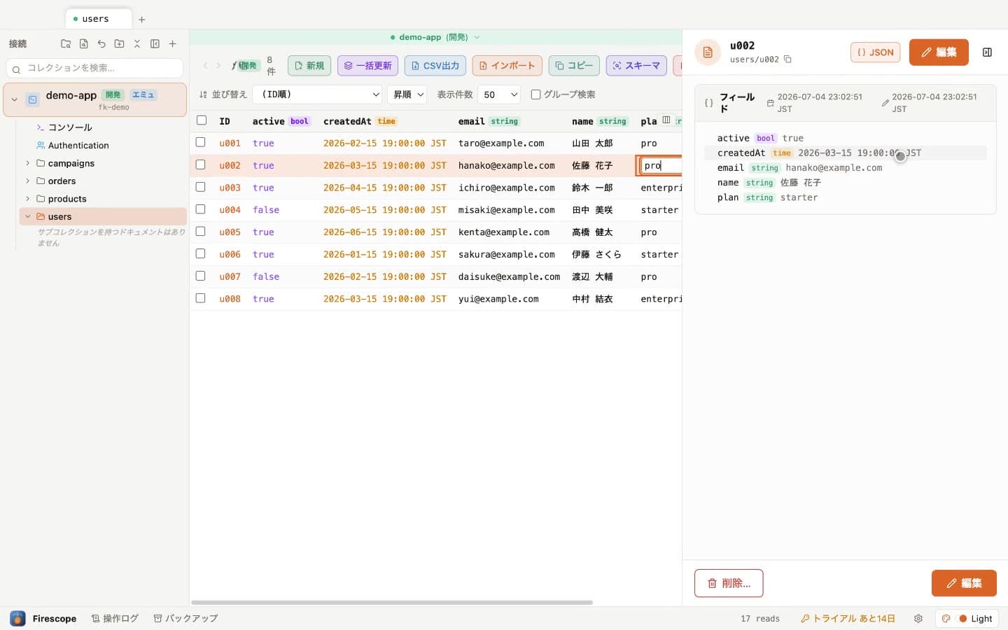1008x630 pixels.
Task: Open the 表示件数 50 dropdown
Action: coord(498,94)
